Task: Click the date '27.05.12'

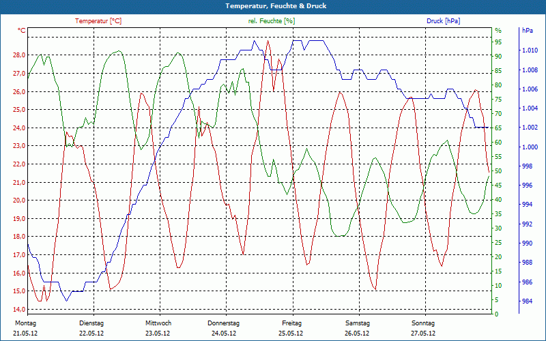Action: 423,333
